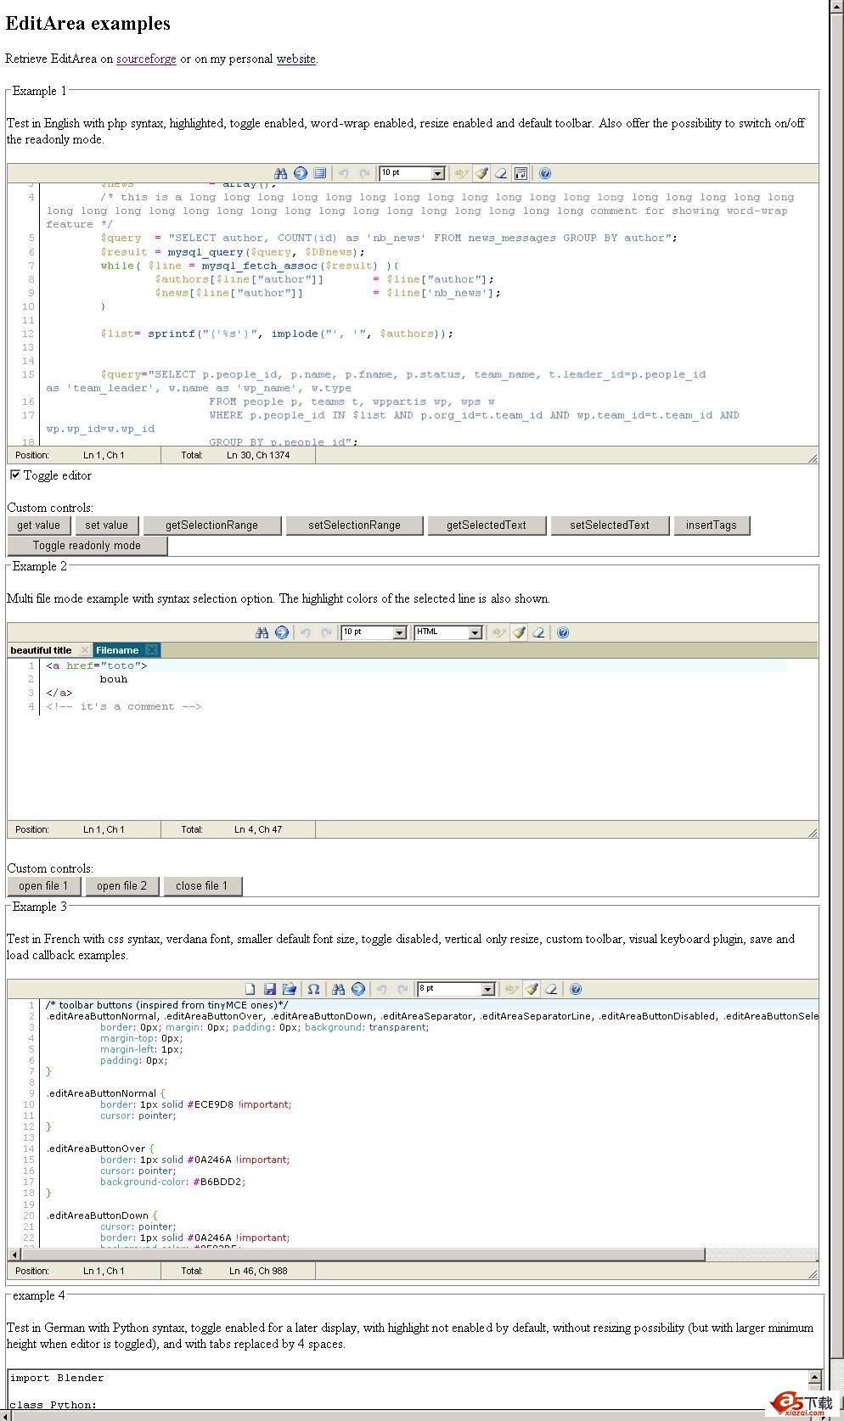Toggle syntax highlight brush icon in Example 2
Screen dimensions: 844x1421
click(519, 632)
